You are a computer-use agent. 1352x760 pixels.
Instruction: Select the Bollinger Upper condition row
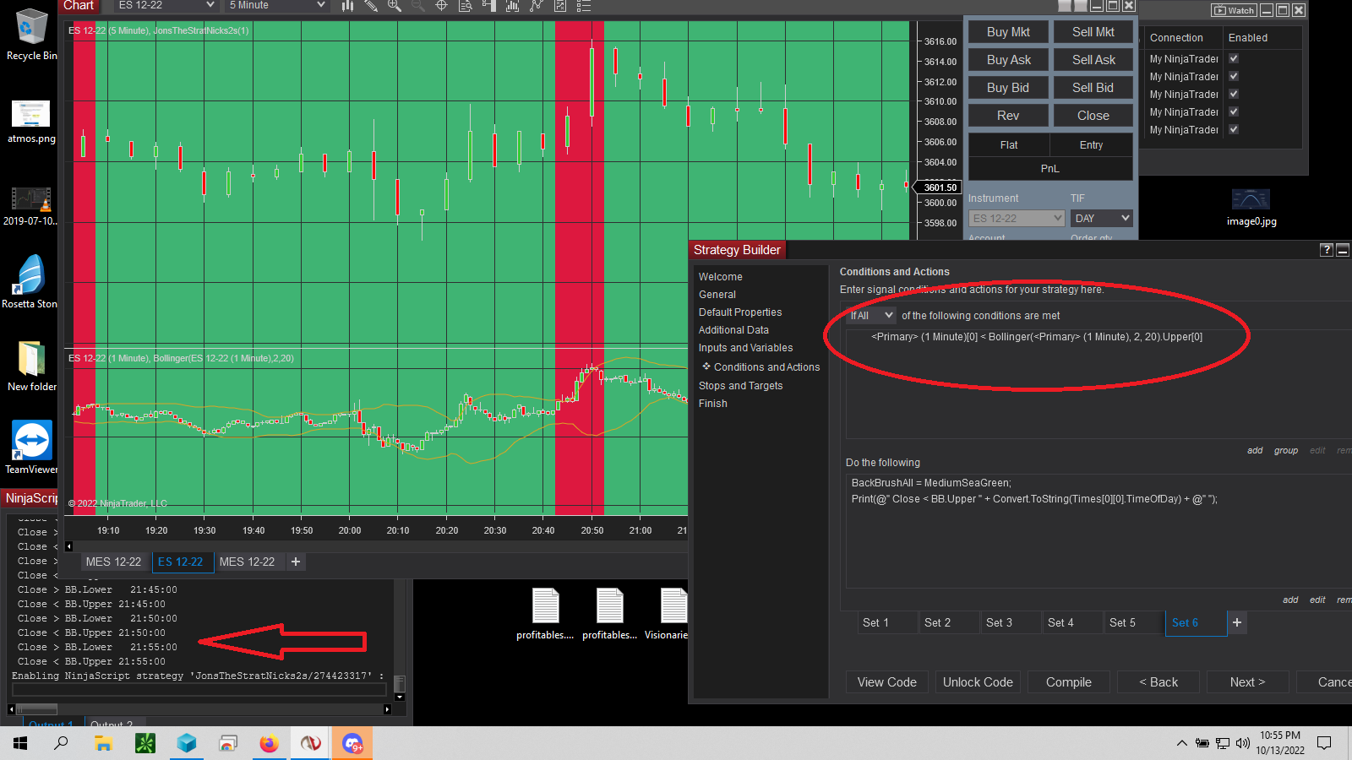click(1037, 337)
